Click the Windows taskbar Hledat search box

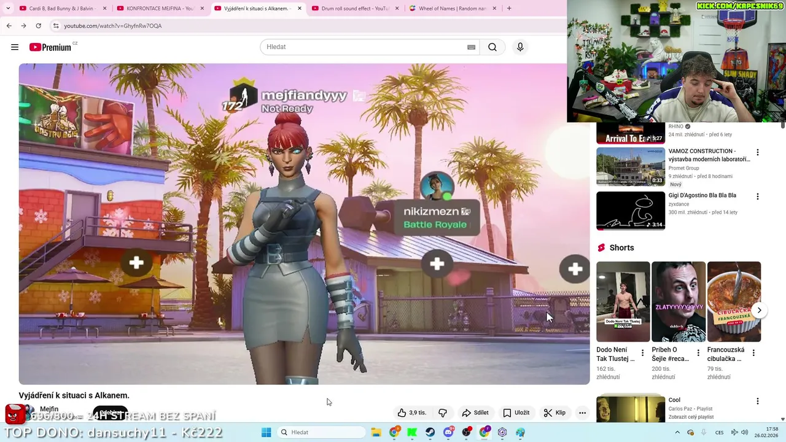321,432
